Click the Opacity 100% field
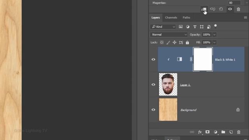This screenshot has height=140, width=249. pyautogui.click(x=207, y=35)
